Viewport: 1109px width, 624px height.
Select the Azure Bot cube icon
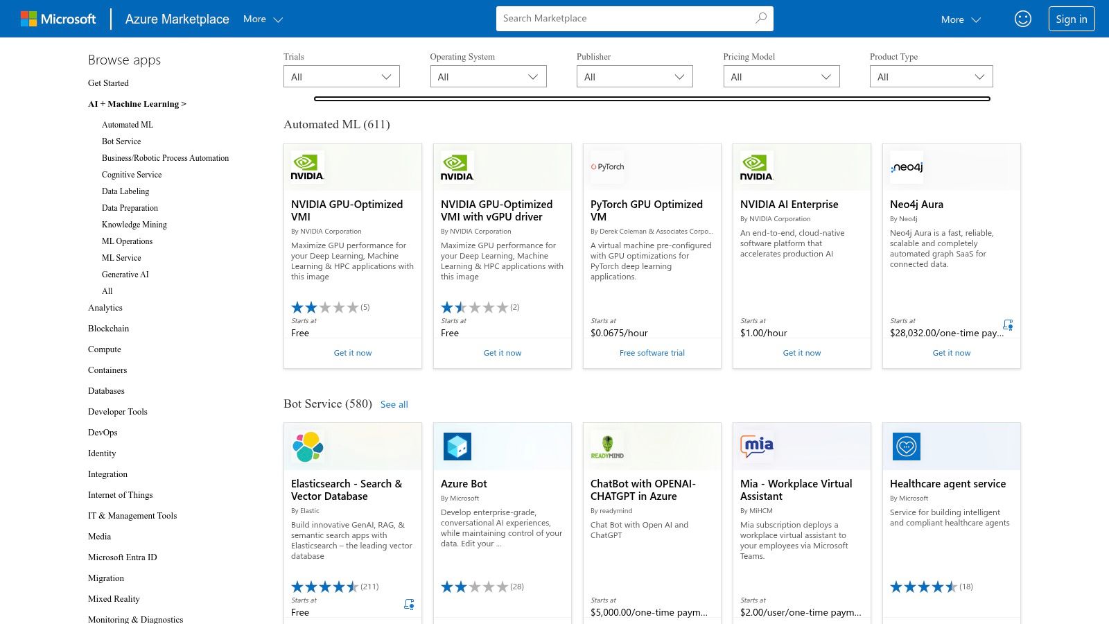[x=457, y=446]
